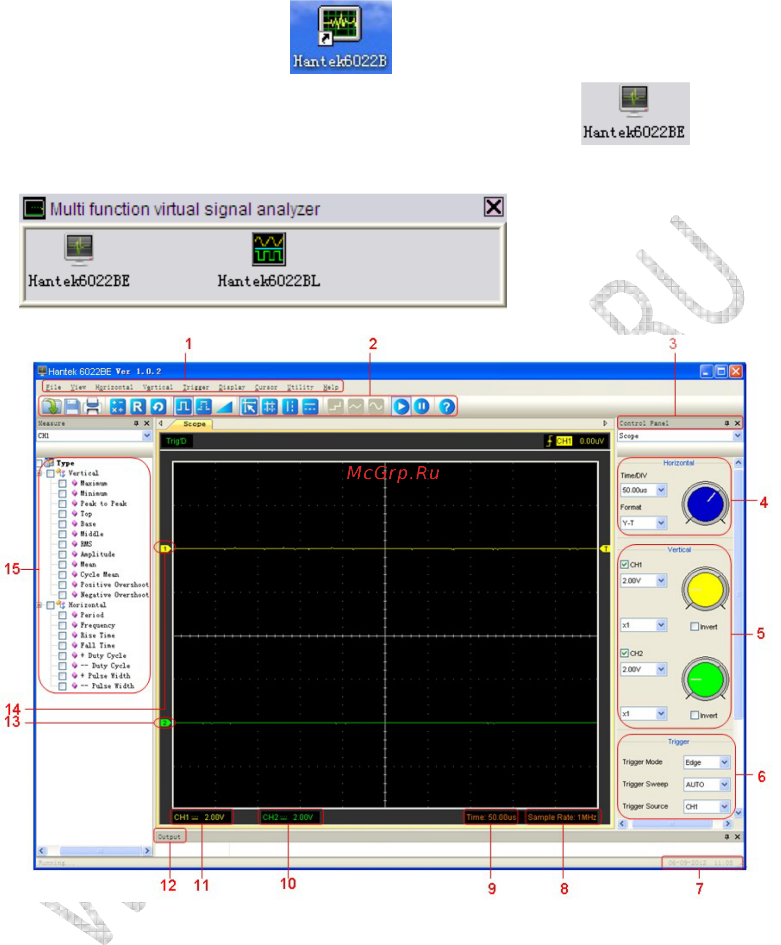Click the yellow CH1 vertical knob
The width and height of the screenshot is (781, 945).
pos(705,589)
